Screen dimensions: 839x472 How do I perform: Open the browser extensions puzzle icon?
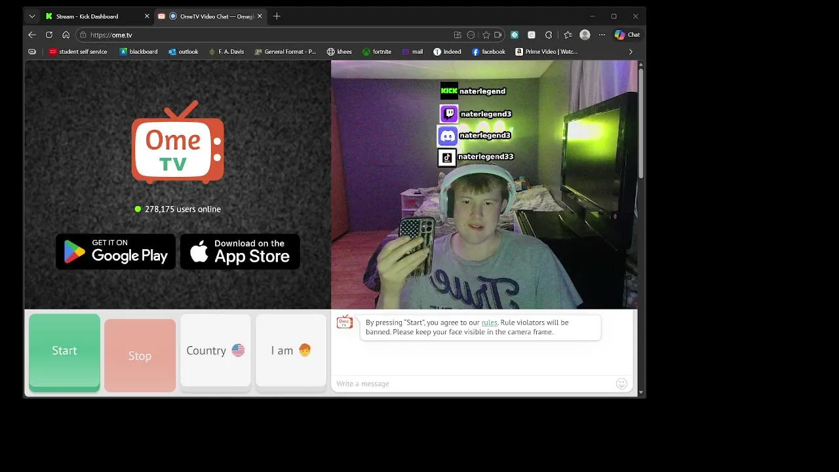549,35
